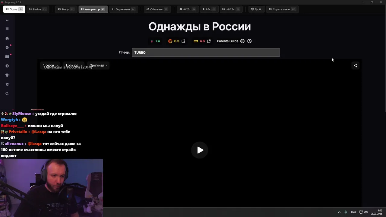Open search in the sidebar
The height and width of the screenshot is (217, 386).
(7, 94)
